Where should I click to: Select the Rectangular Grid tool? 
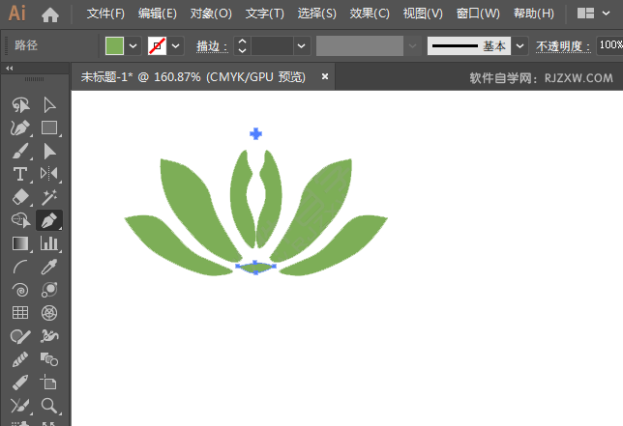(20, 313)
